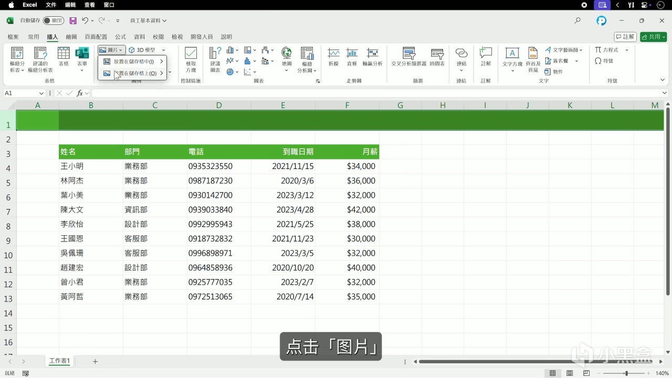
Task: Insert a checkbox control (核取方塊)
Action: tap(191, 59)
